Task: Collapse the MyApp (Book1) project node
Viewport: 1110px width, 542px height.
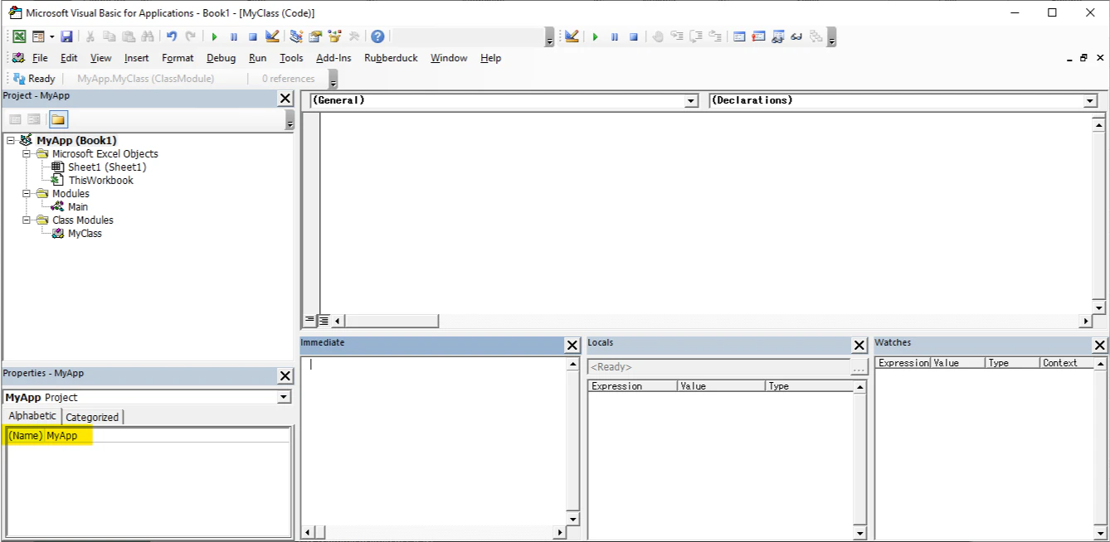Action: (11, 141)
